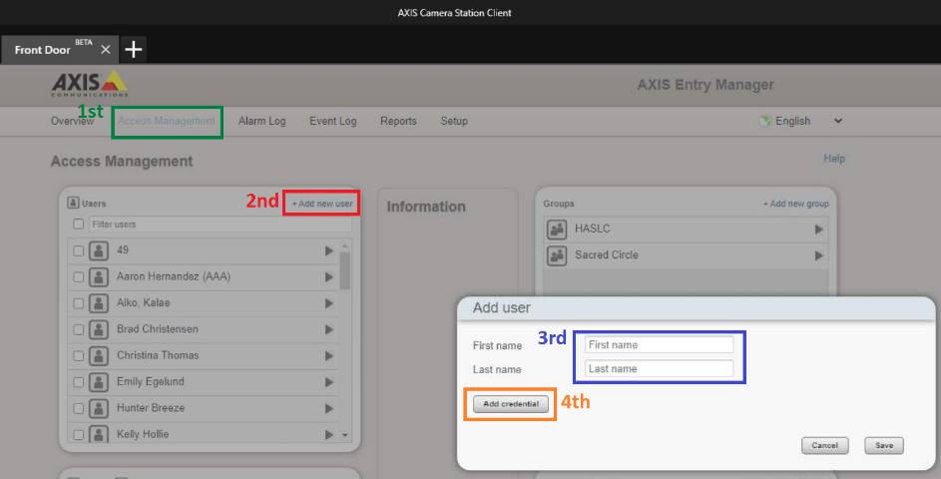Click the Add new group link
Screen dimensions: 941x479
[x=795, y=205]
